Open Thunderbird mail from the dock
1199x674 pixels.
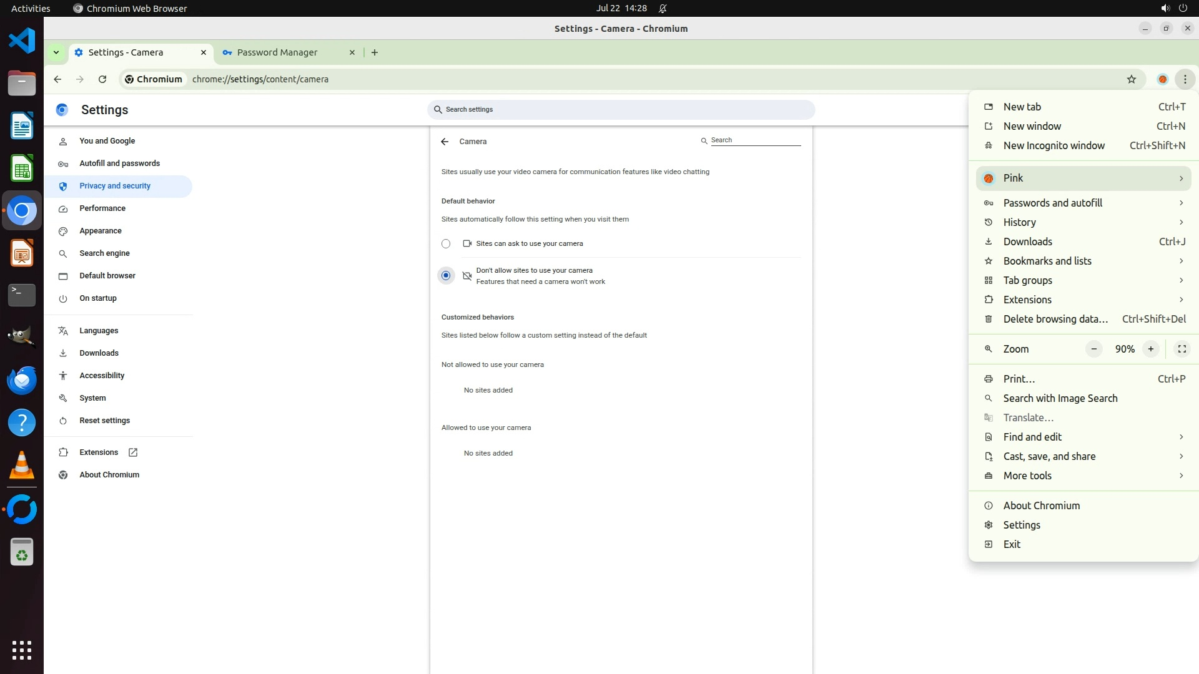click(22, 379)
